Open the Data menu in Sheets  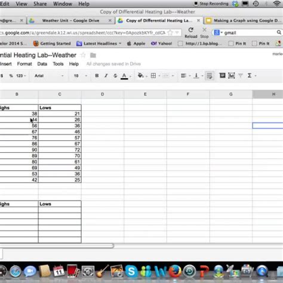tap(42, 64)
